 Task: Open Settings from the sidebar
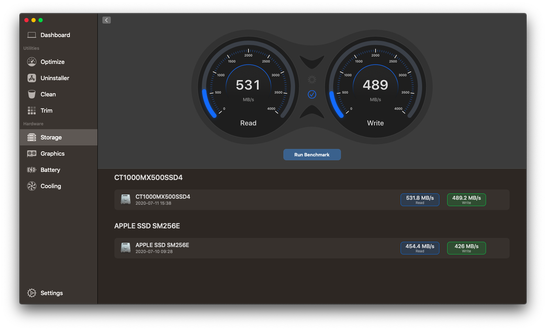click(x=59, y=293)
